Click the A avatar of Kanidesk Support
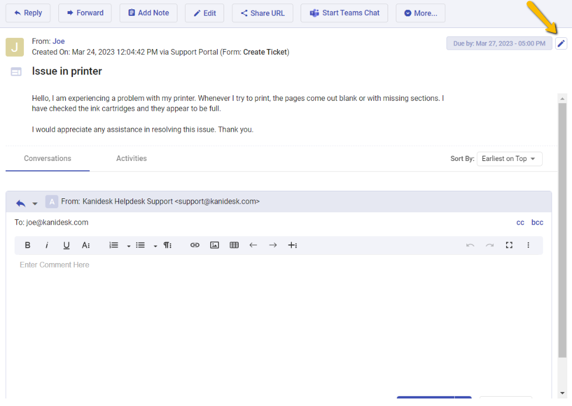Screen dimensions: 572x406 [x=52, y=202]
